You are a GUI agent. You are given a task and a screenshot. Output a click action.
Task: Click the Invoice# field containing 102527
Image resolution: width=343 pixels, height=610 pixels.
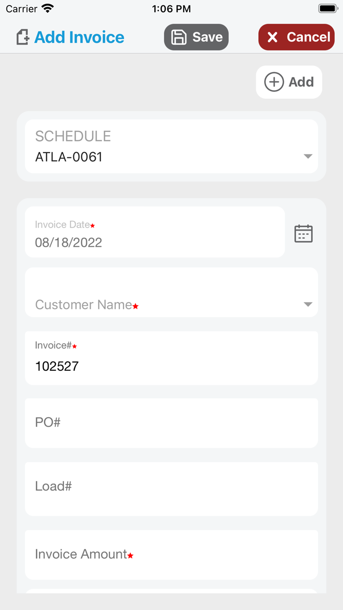[x=171, y=358]
